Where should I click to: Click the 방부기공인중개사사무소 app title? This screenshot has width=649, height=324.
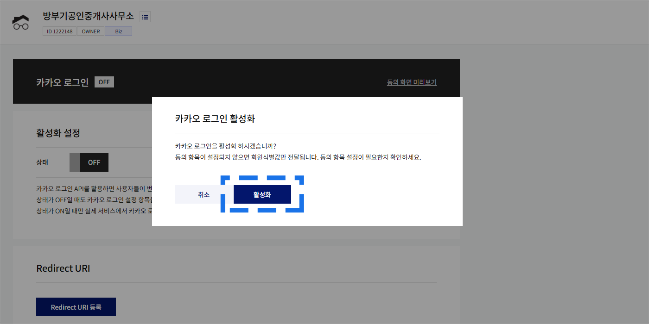(88, 16)
